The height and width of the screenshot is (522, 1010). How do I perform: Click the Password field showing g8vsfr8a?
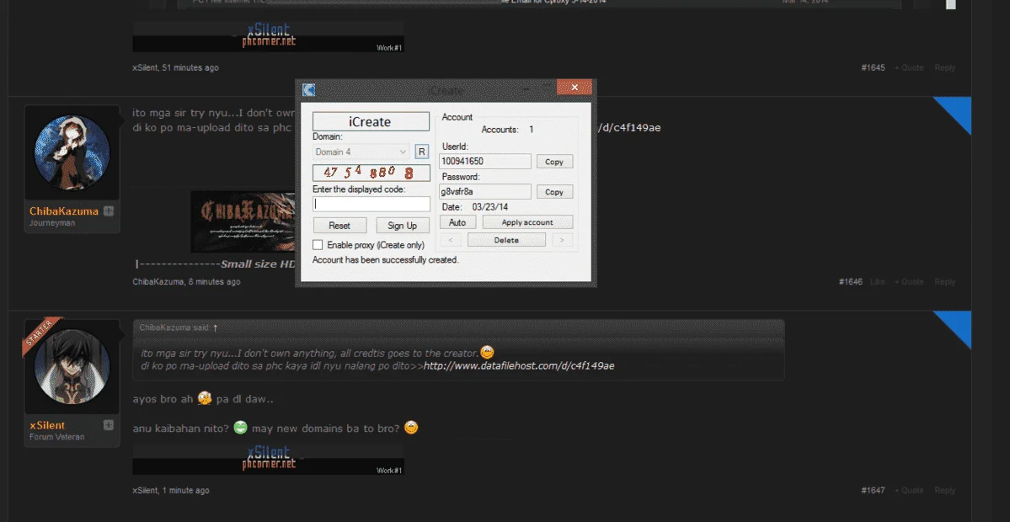pos(485,191)
